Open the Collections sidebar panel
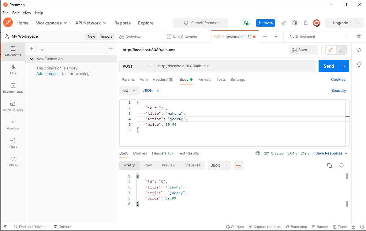366x231 pixels. pos(13,51)
